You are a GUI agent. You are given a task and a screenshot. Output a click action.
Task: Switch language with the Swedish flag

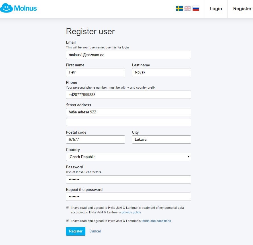click(179, 8)
